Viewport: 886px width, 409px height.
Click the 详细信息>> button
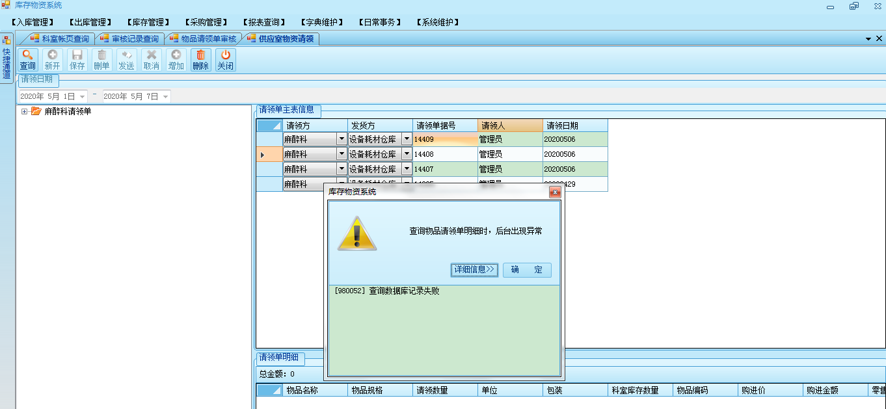pyautogui.click(x=474, y=270)
